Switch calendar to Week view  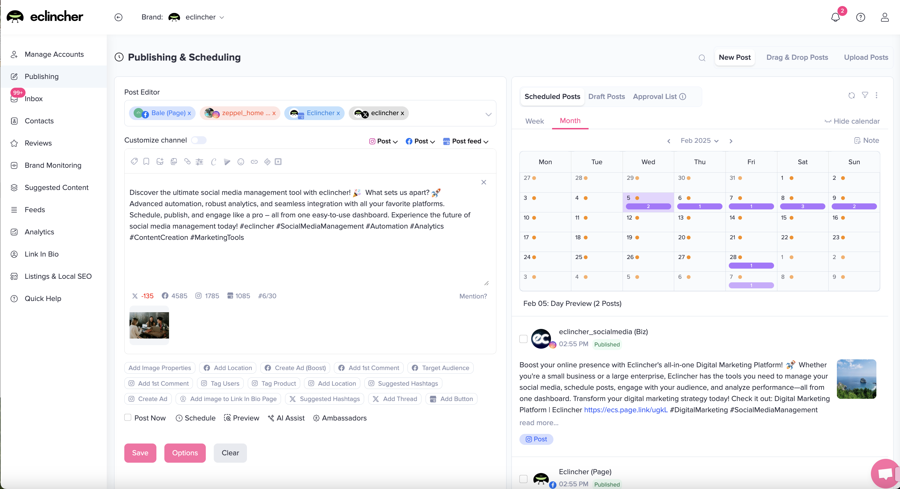tap(534, 121)
